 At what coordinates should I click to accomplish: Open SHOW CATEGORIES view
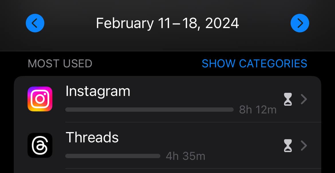tap(255, 64)
